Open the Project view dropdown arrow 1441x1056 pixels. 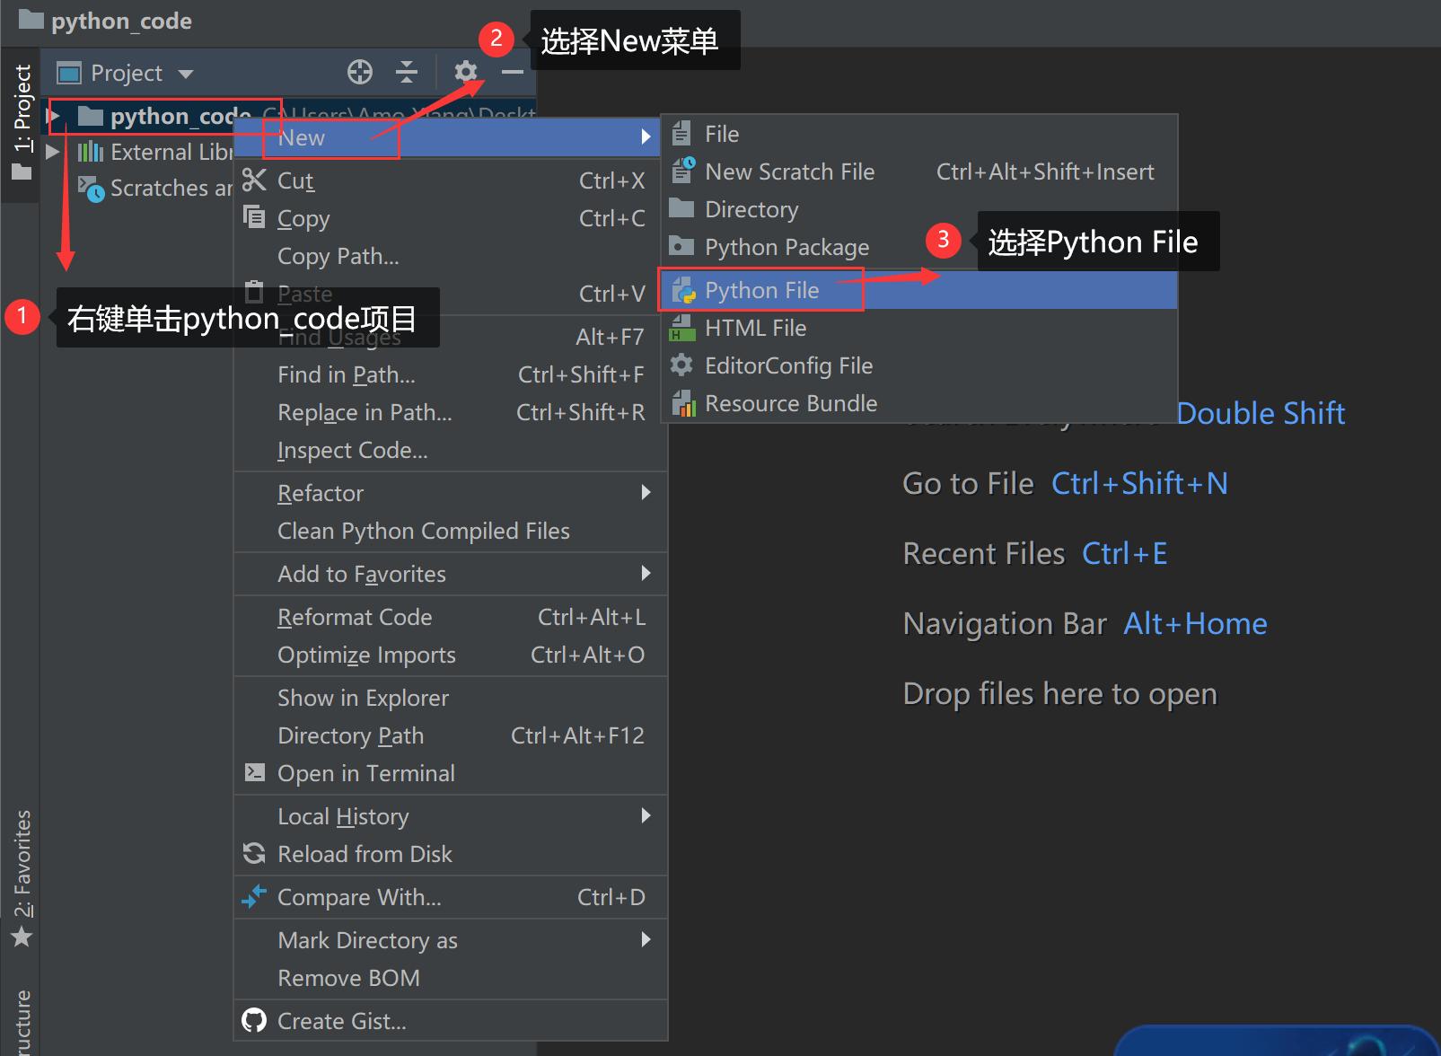[x=186, y=74]
